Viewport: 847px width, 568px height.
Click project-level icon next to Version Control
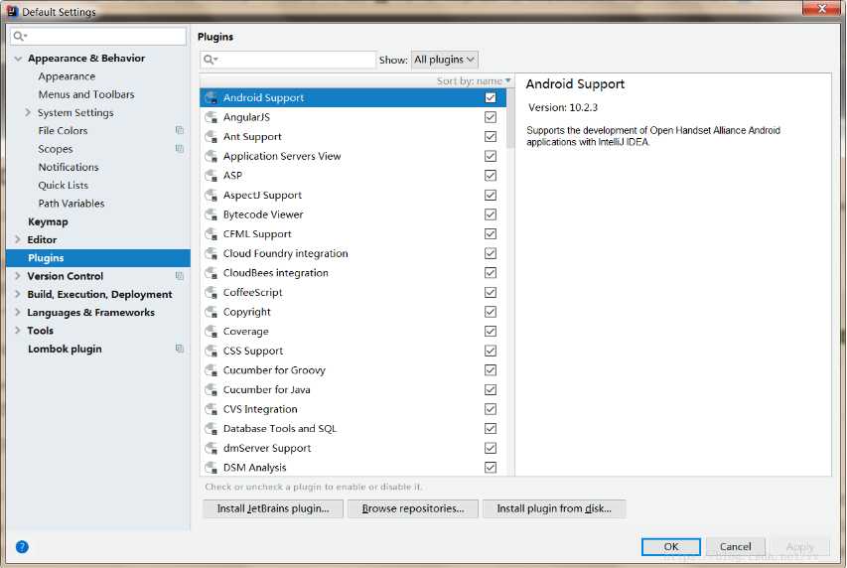pyautogui.click(x=180, y=276)
